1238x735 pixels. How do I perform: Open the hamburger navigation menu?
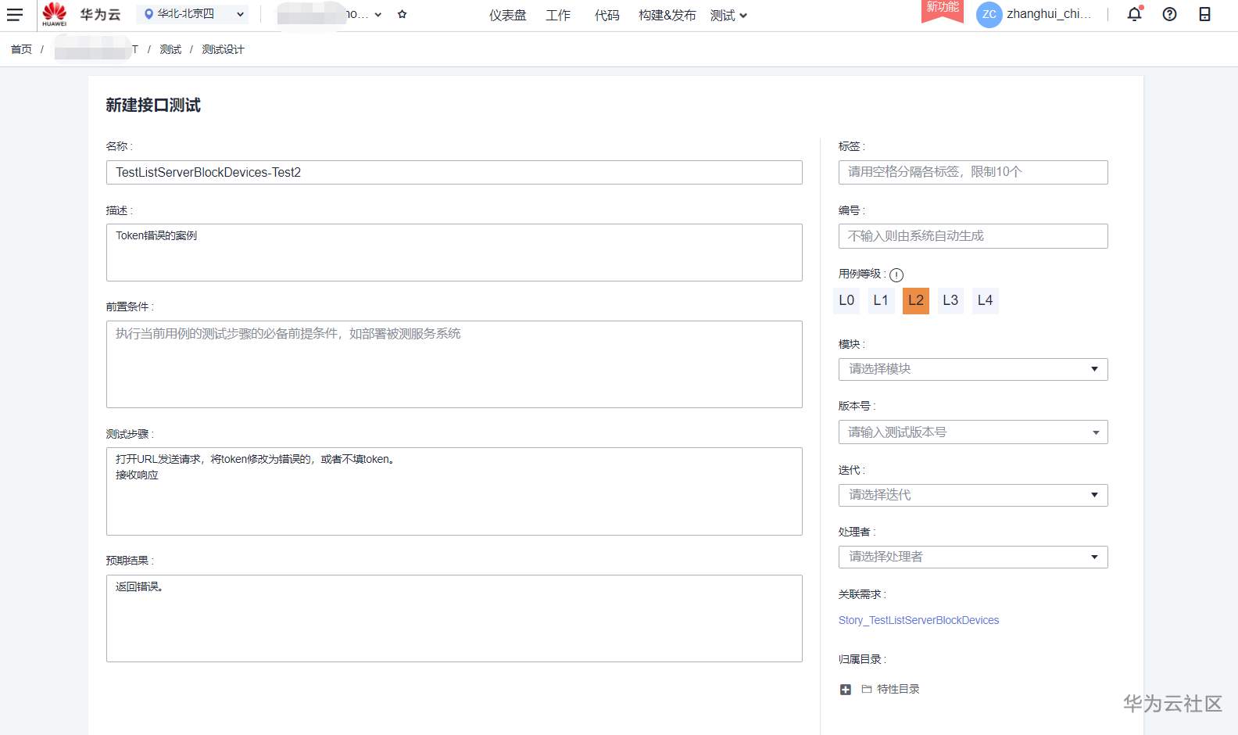[x=15, y=14]
